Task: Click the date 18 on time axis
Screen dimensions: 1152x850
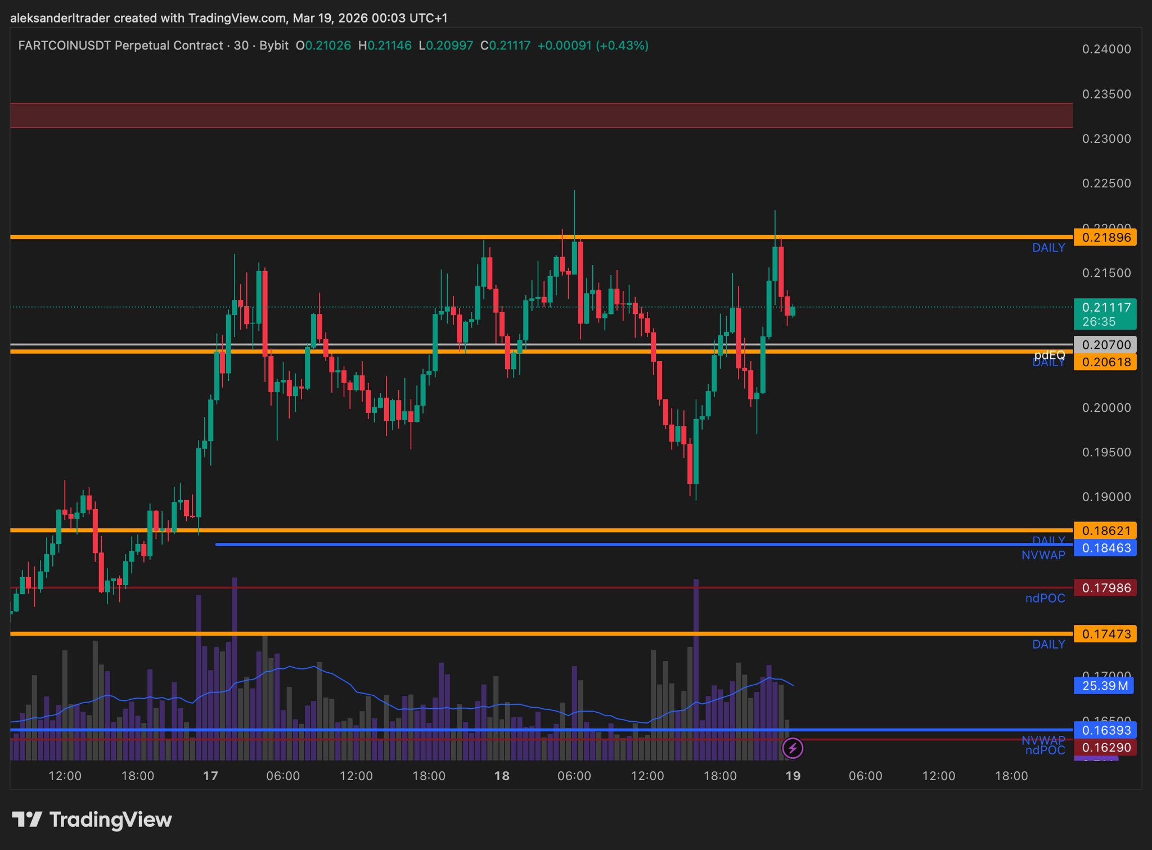Action: coord(501,776)
